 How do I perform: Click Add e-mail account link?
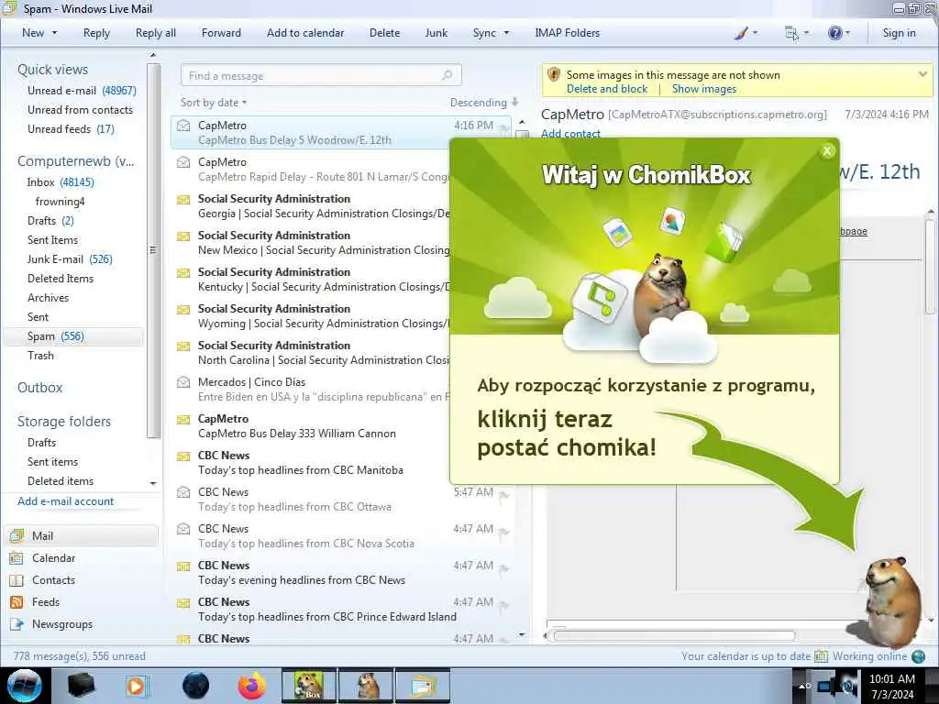pyautogui.click(x=65, y=501)
